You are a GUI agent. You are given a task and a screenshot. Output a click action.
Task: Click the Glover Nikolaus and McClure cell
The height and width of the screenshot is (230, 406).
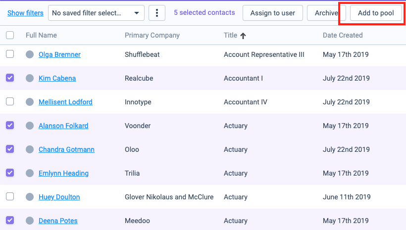point(169,197)
